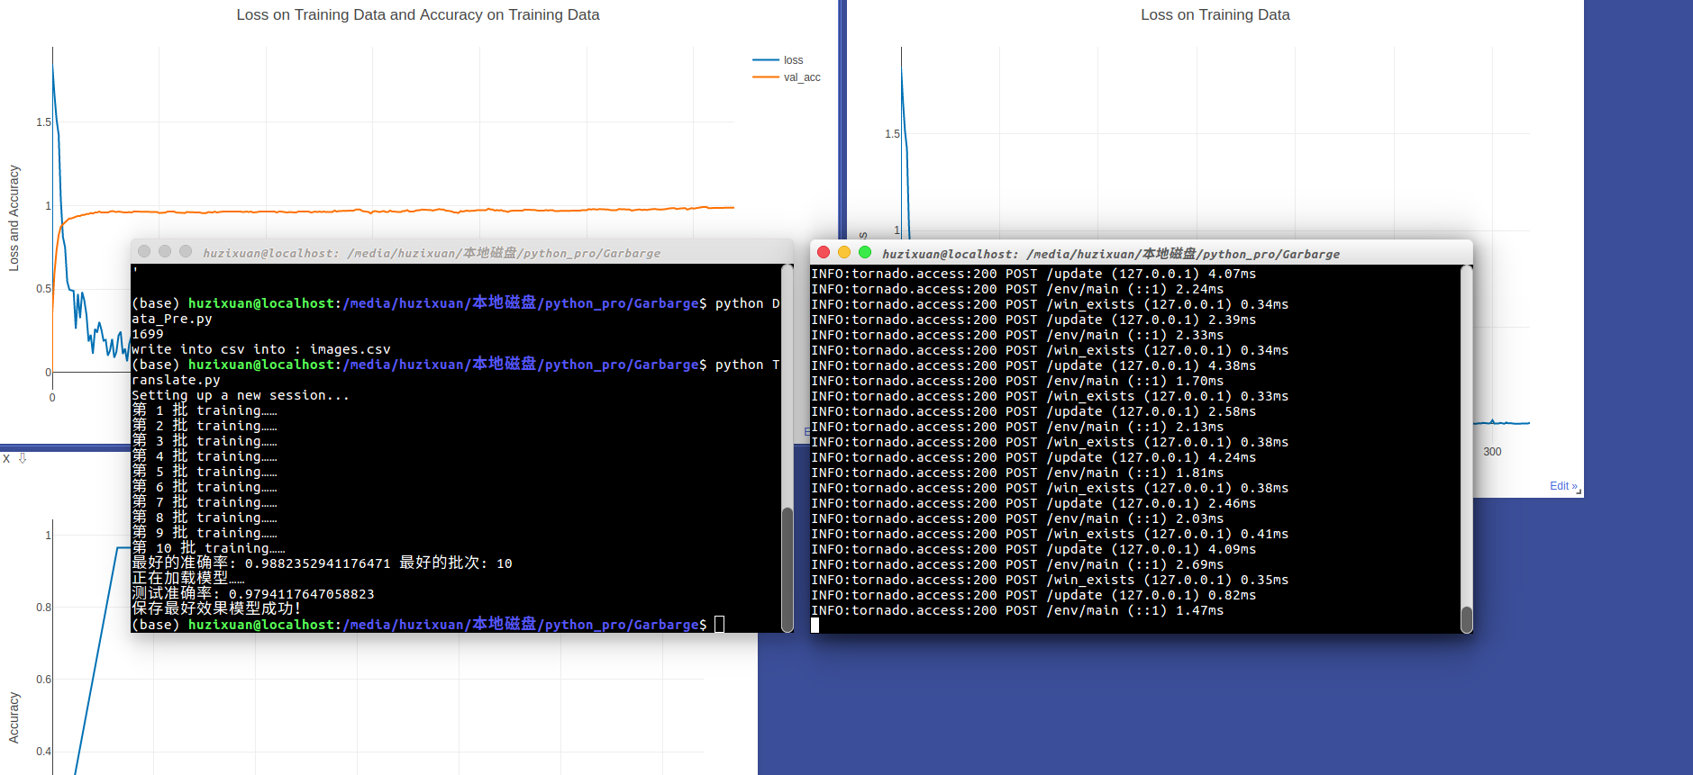Close the right terminal with red button
This screenshot has width=1693, height=775.
click(824, 253)
